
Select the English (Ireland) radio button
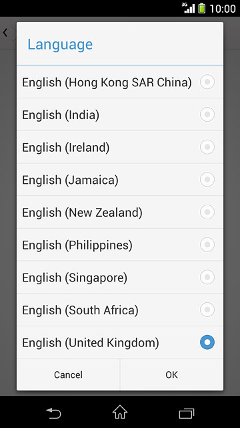207,147
